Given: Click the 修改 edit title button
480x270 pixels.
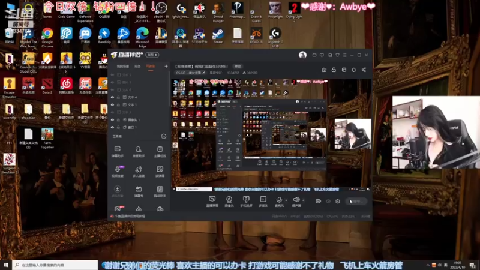Looking at the screenshot, I should (238, 66).
